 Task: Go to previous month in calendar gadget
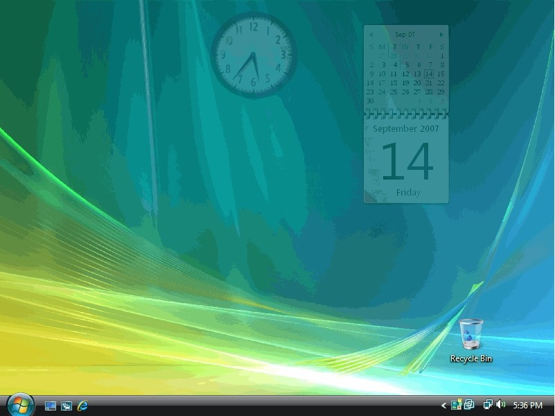point(371,35)
